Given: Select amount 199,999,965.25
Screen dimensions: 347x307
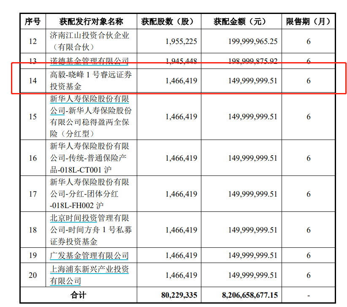Looking at the screenshot, I should click(x=253, y=41).
